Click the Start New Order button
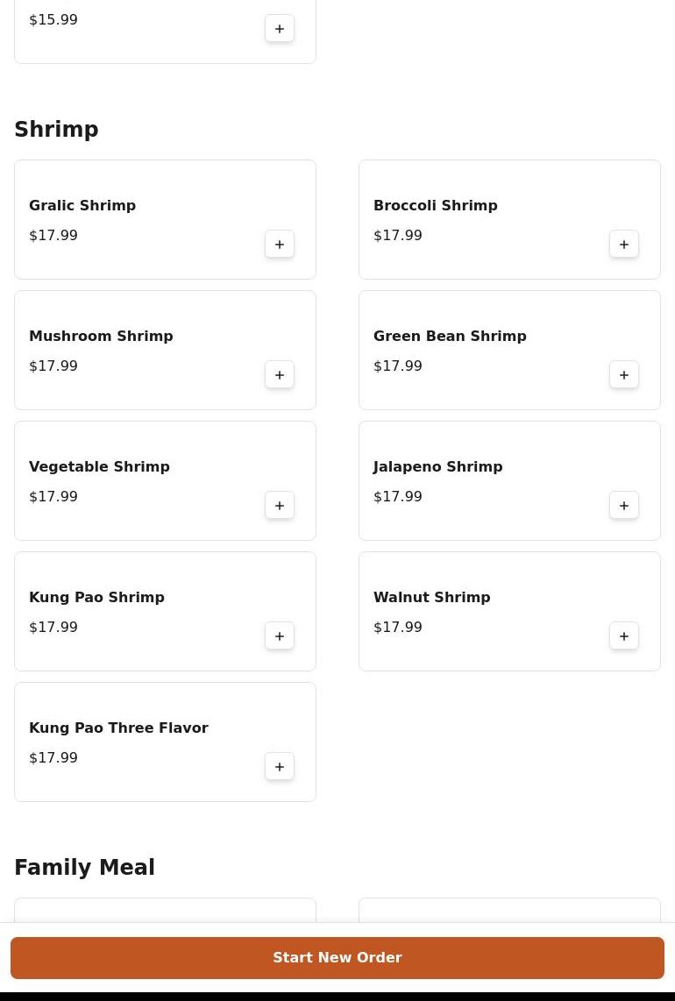 click(337, 957)
